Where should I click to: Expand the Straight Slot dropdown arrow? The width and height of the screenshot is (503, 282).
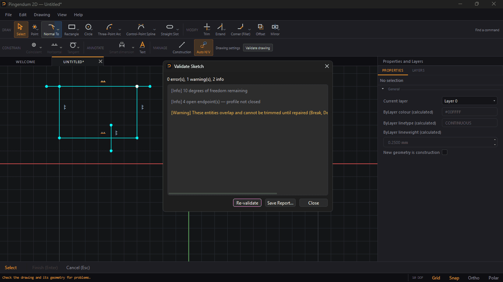coord(178,29)
